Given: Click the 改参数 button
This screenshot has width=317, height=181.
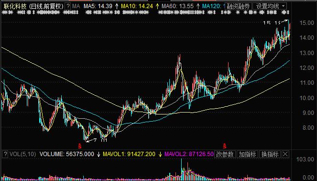Looking at the screenshot, I should (225, 154).
